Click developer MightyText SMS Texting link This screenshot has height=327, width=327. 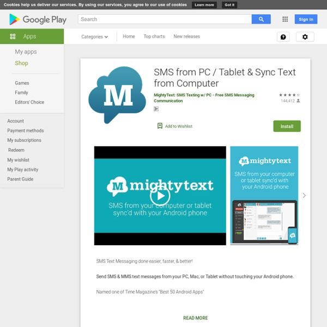click(x=204, y=95)
